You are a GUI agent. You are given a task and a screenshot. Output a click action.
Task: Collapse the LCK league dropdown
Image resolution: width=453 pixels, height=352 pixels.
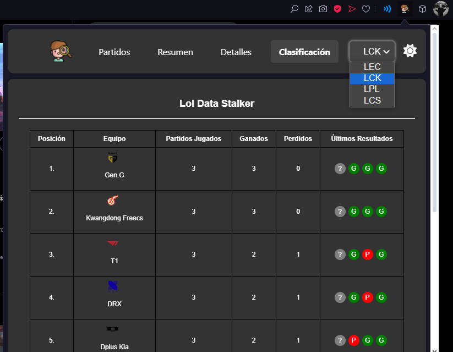click(x=372, y=51)
